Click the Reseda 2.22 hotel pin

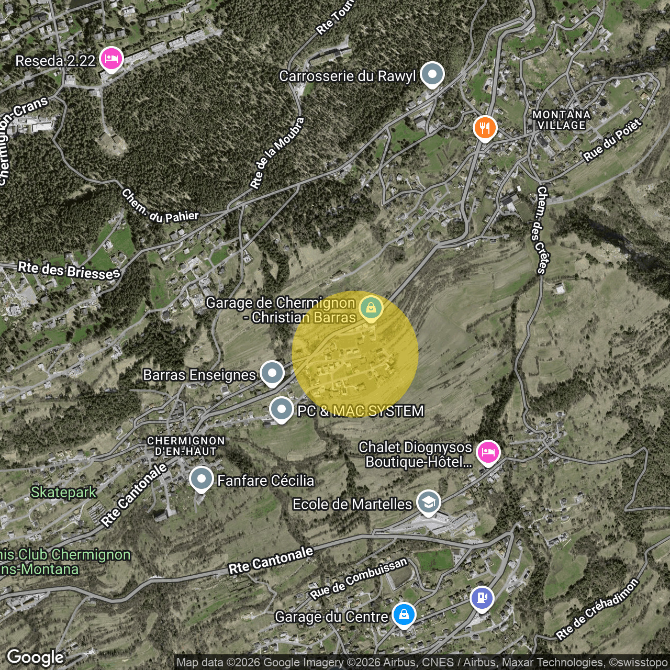click(x=111, y=59)
